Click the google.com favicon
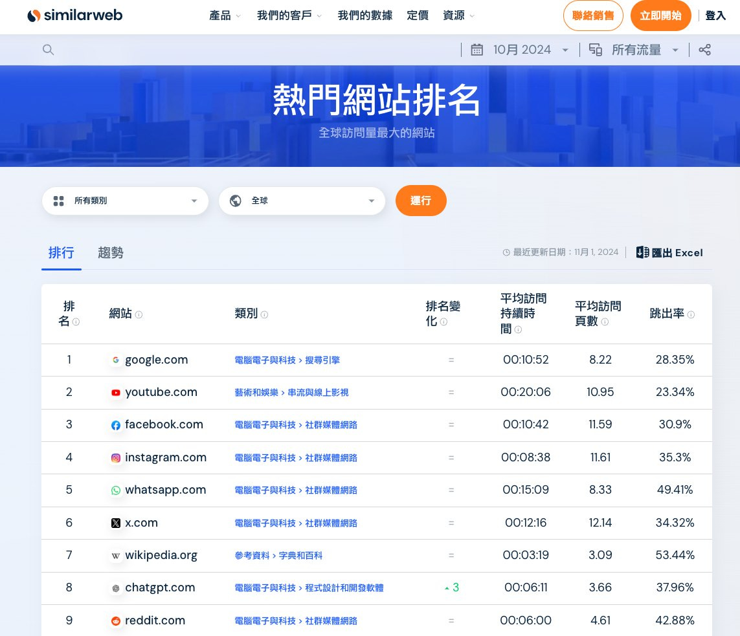Viewport: 740px width, 636px height. click(116, 360)
